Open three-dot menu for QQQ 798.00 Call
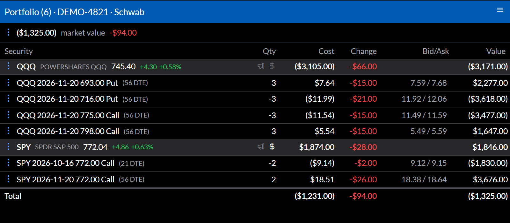 tap(8, 131)
